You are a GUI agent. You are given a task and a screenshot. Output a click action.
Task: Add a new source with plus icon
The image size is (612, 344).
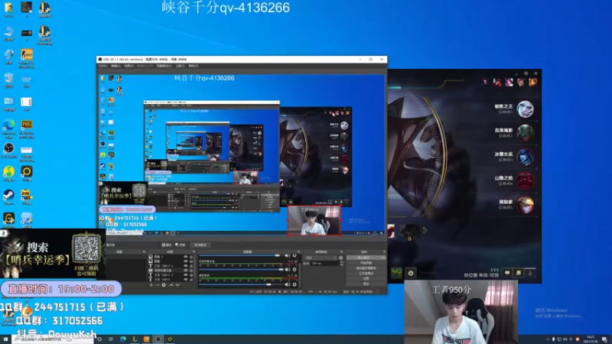(151, 284)
